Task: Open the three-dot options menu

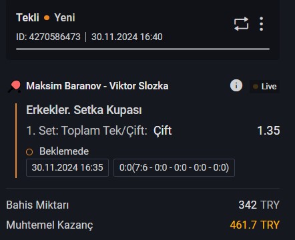Action: click(262, 24)
